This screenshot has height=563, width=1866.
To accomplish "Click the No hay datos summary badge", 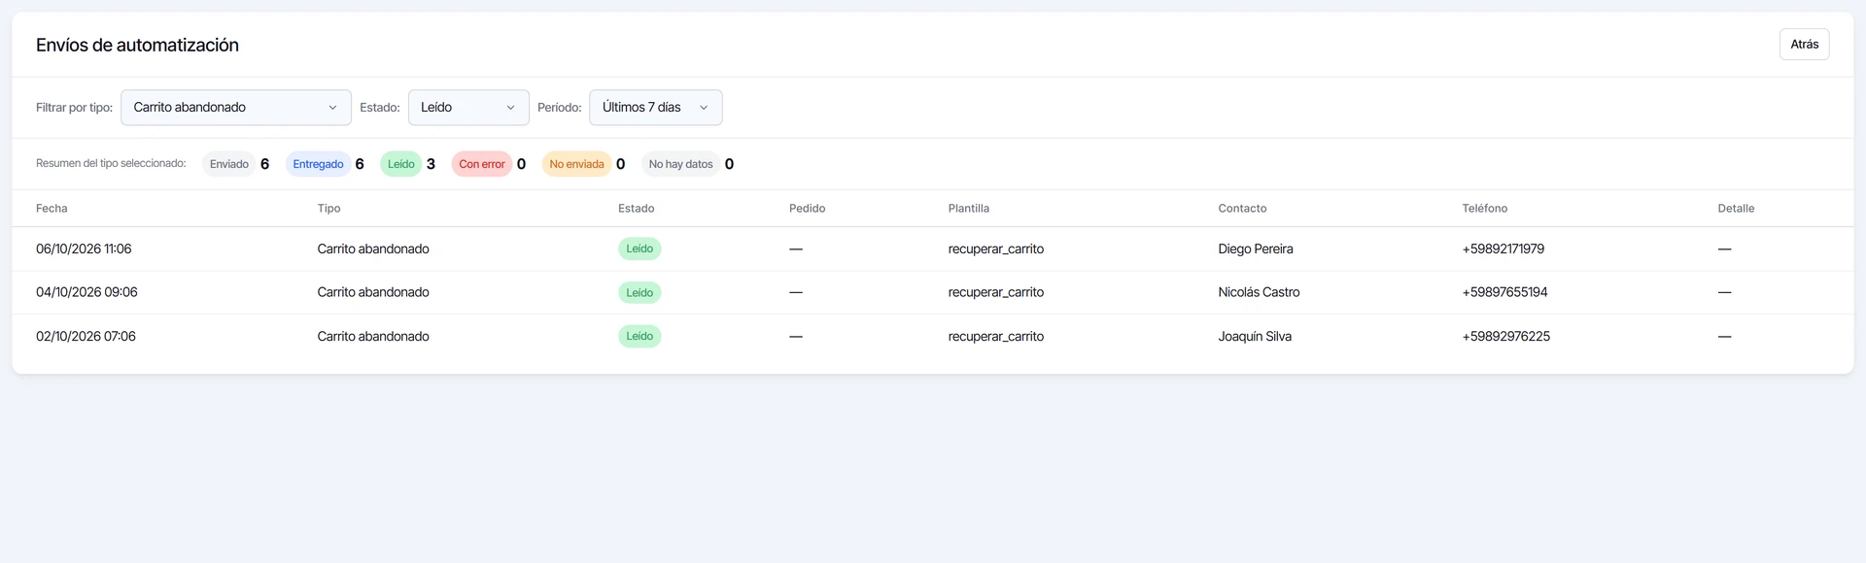I will pos(680,164).
